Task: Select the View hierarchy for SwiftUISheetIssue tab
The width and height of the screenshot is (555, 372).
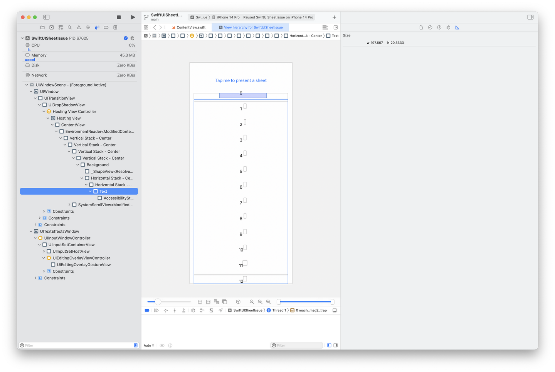Action: click(x=250, y=27)
